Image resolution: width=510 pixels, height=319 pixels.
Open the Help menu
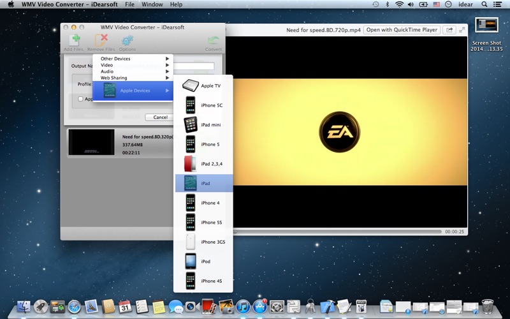tap(176, 4)
